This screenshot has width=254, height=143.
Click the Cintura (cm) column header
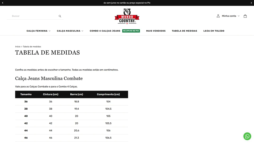(x=51, y=94)
